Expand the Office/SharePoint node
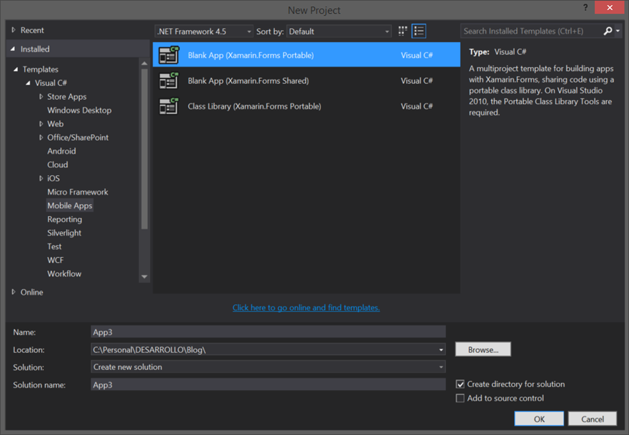629x435 pixels. point(41,137)
